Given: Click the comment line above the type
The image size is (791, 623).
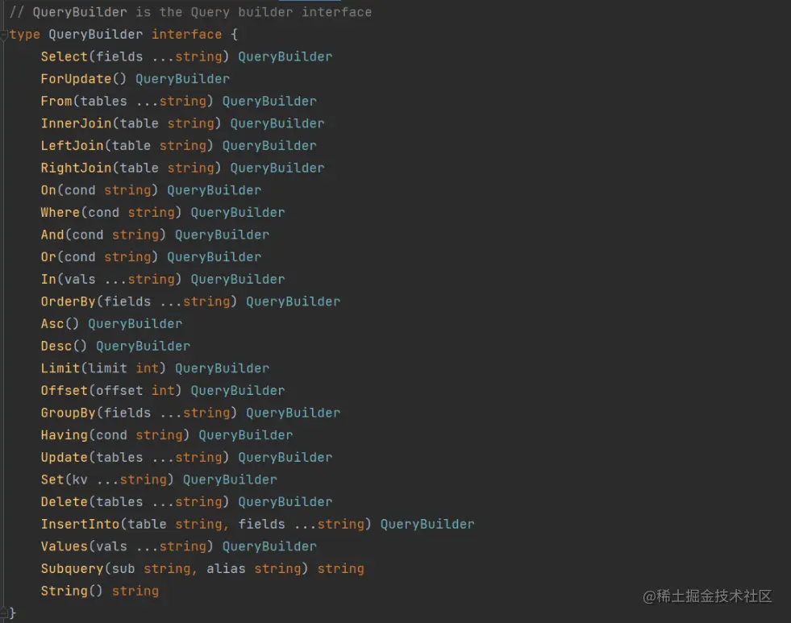Looking at the screenshot, I should tap(190, 12).
